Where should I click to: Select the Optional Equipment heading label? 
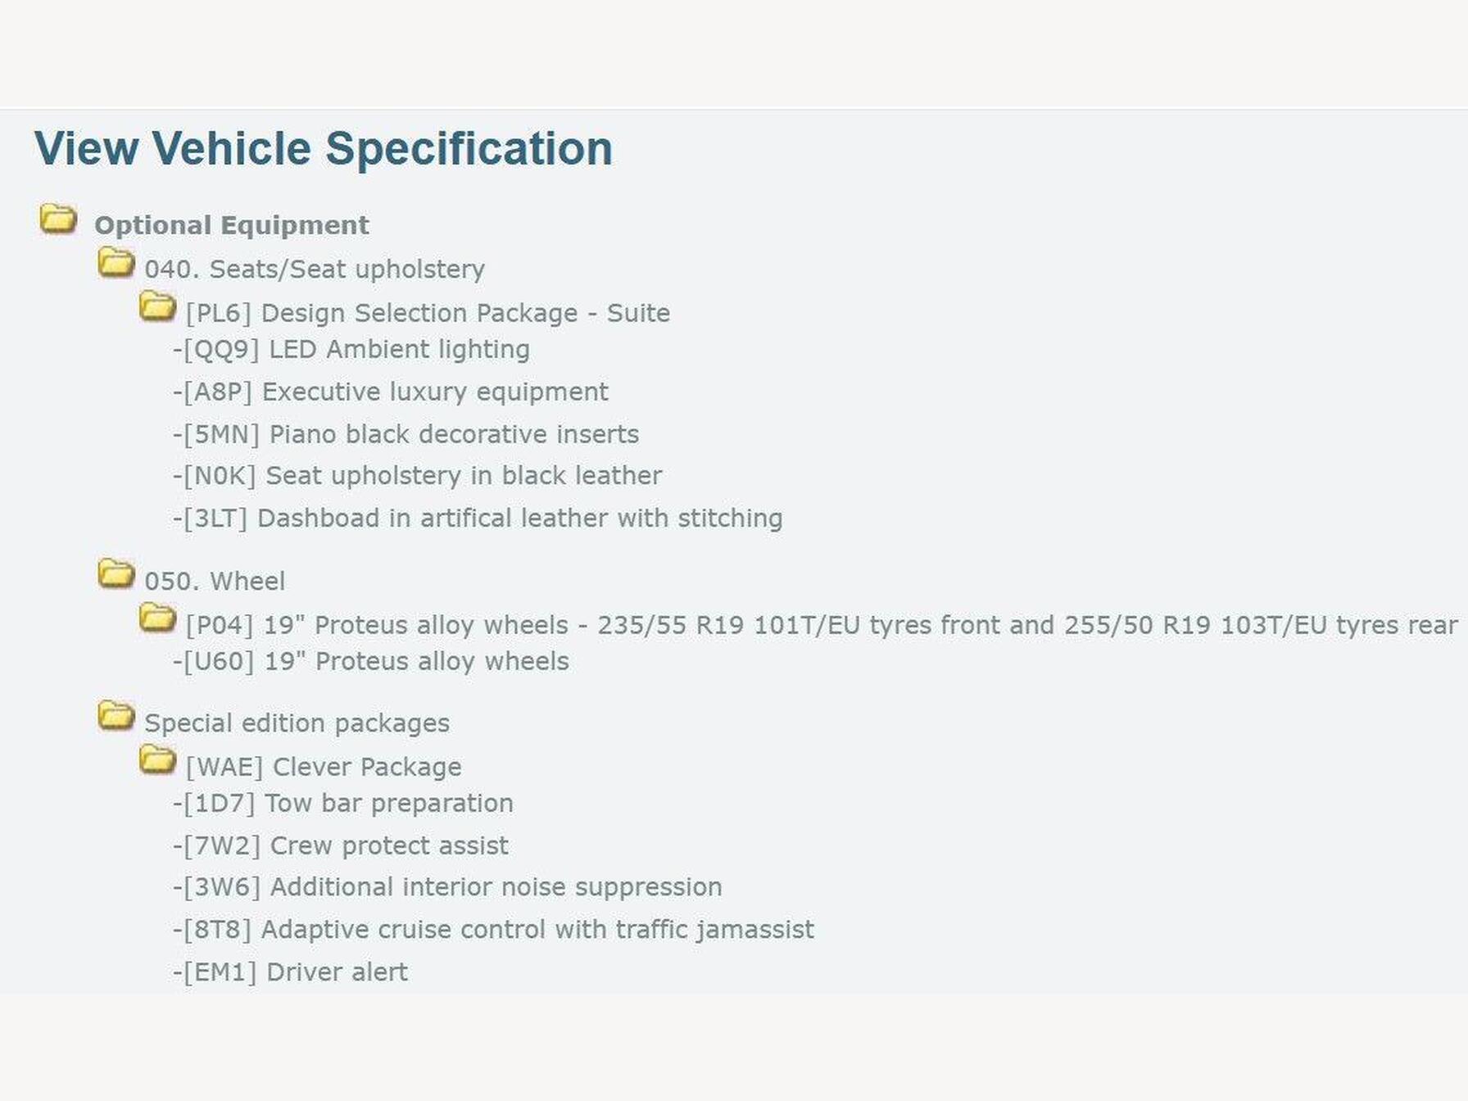click(231, 225)
